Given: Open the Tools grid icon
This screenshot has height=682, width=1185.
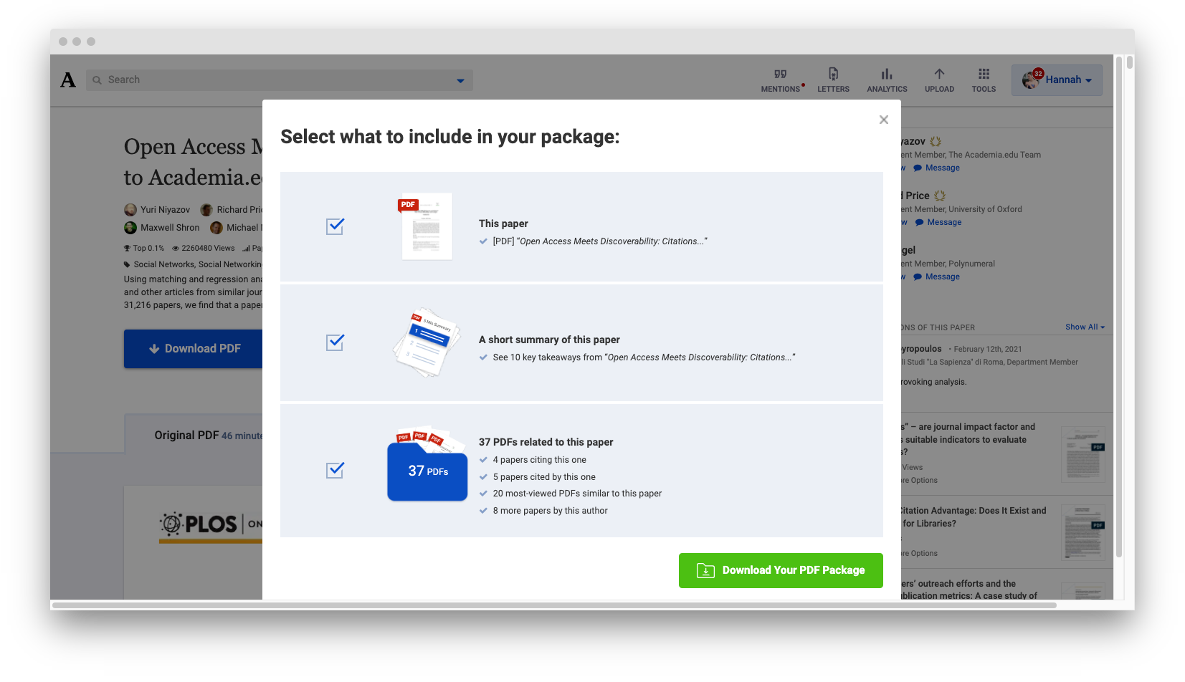Looking at the screenshot, I should [984, 80].
